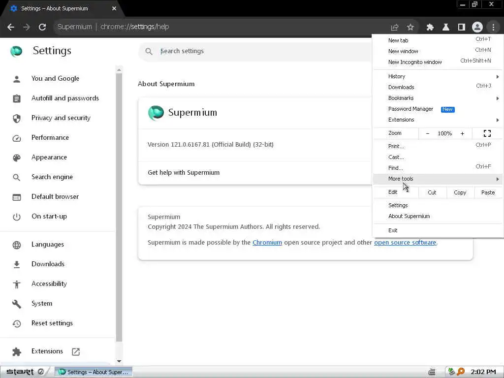This screenshot has height=378, width=504.
Task: Close the Settings – About Supermium tab
Action: (114, 9)
